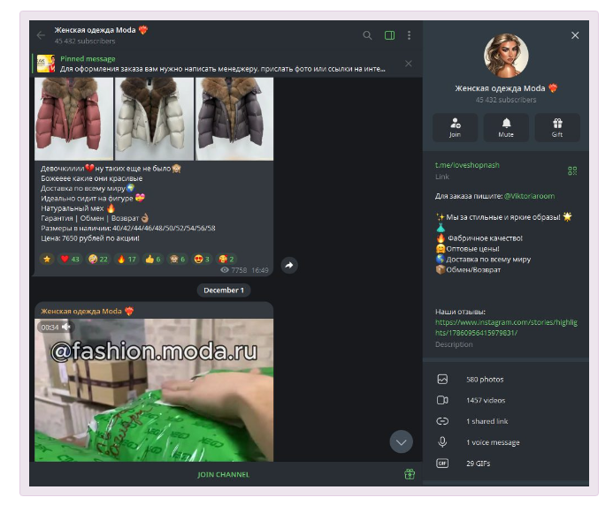The image size is (613, 505).
Task: Click the videos camera icon
Action: click(442, 401)
